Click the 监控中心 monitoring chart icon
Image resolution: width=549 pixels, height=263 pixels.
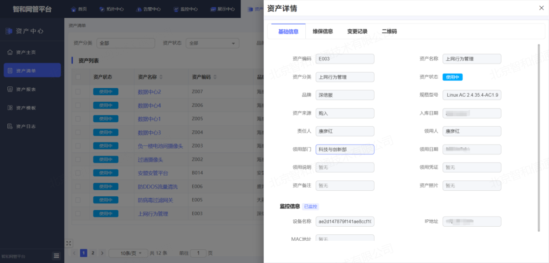[x=176, y=9]
